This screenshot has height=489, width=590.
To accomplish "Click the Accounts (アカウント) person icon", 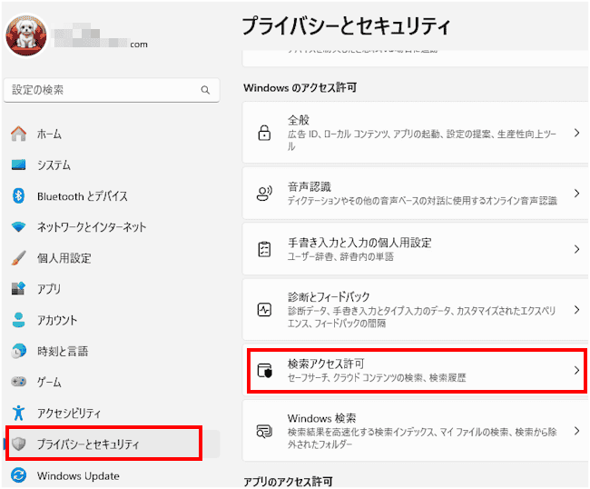I will tap(18, 320).
